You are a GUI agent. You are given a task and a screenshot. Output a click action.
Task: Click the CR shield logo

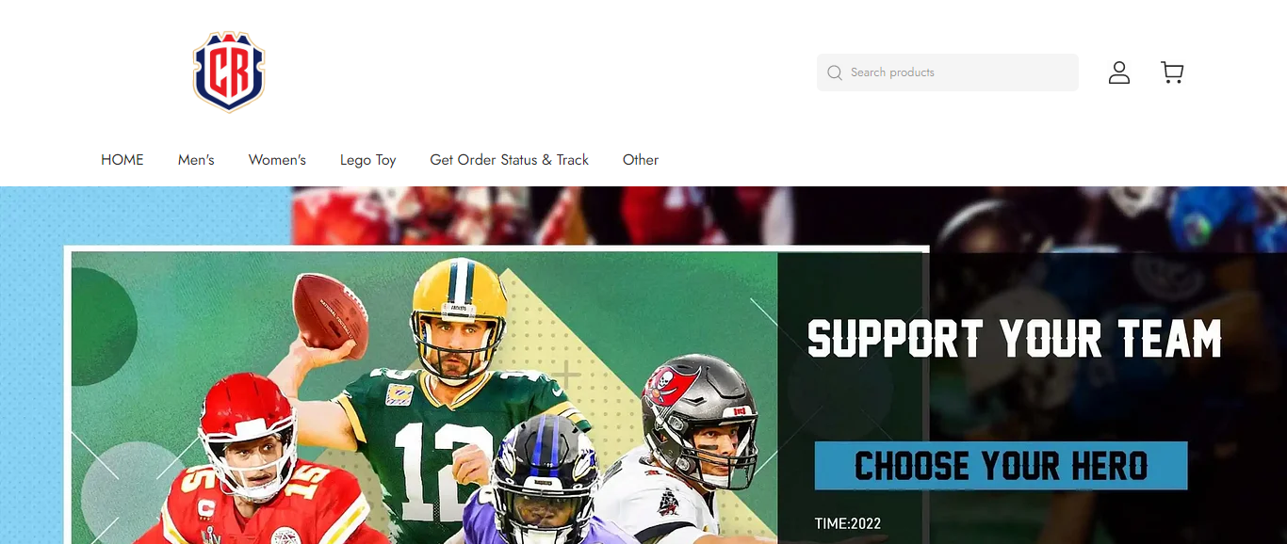[229, 72]
